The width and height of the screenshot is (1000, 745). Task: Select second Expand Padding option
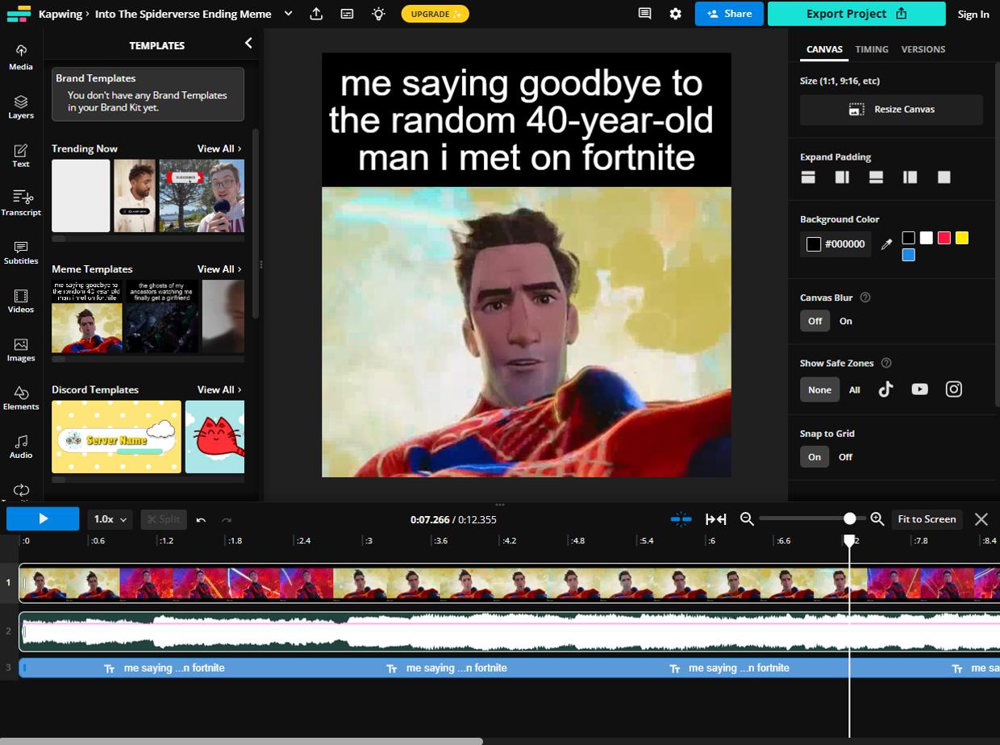842,177
